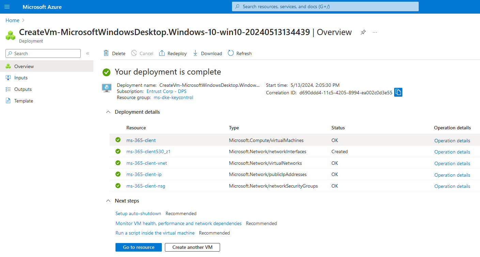This screenshot has width=480, height=257.
Task: View Operation details for ms-365-client-ip
Action: tap(452, 175)
